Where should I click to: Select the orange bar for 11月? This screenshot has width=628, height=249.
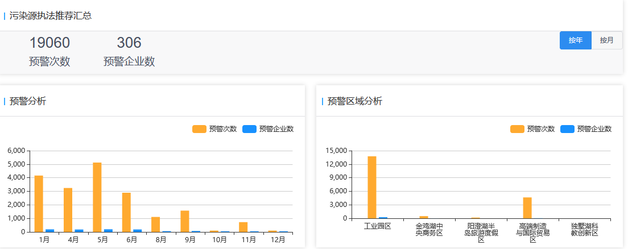[x=243, y=227]
